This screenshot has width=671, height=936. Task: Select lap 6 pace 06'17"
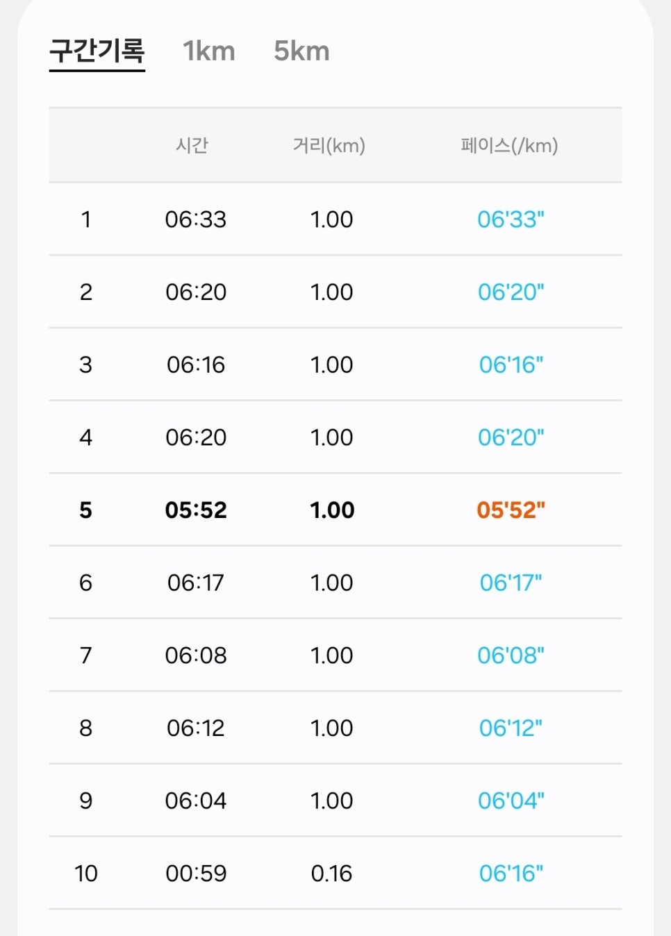pos(511,583)
